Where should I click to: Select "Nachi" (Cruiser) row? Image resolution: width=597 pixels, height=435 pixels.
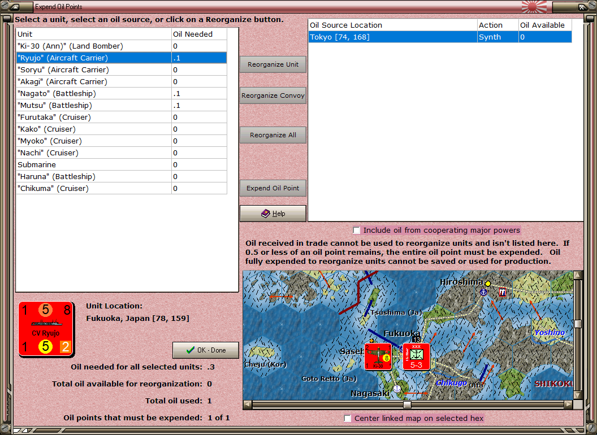coord(122,153)
